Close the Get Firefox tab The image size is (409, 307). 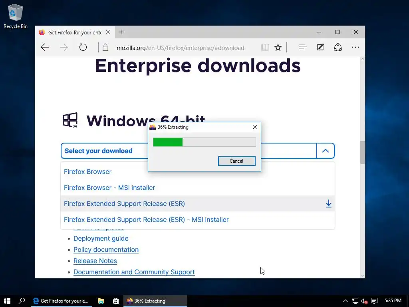108,32
